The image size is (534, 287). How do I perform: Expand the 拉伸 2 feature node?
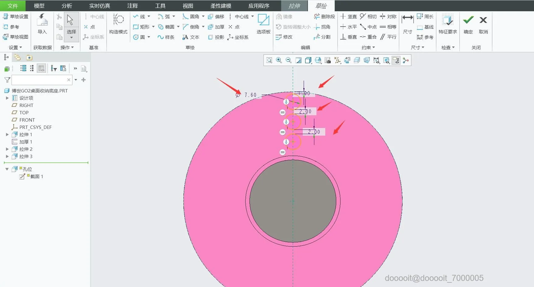coord(7,149)
